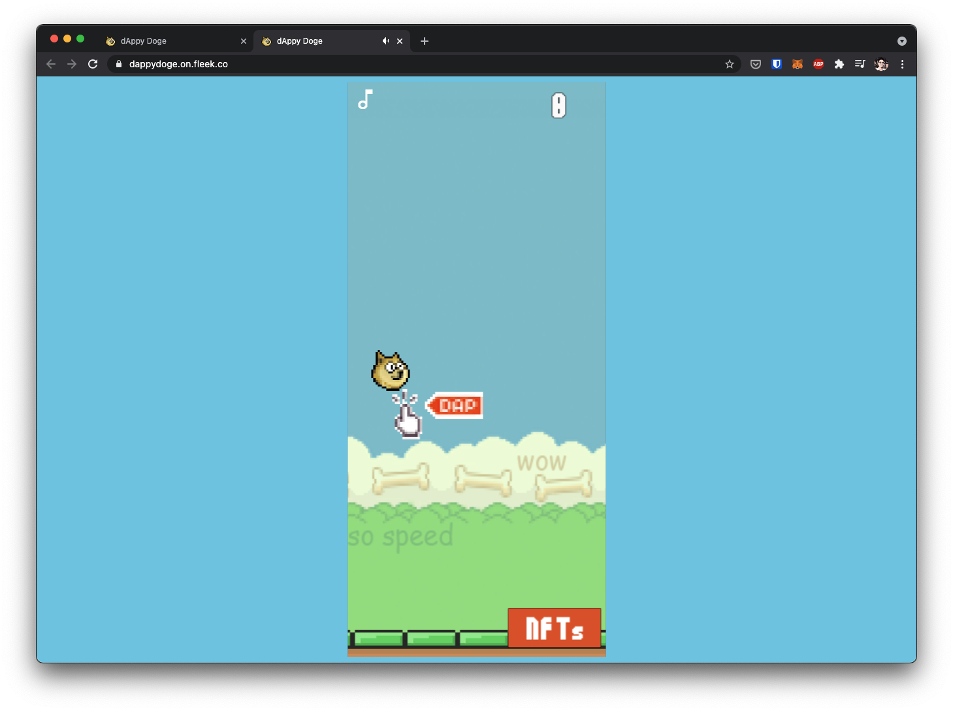Open the Chrome profile avatar
Screen dimensions: 953x711
pyautogui.click(x=881, y=64)
